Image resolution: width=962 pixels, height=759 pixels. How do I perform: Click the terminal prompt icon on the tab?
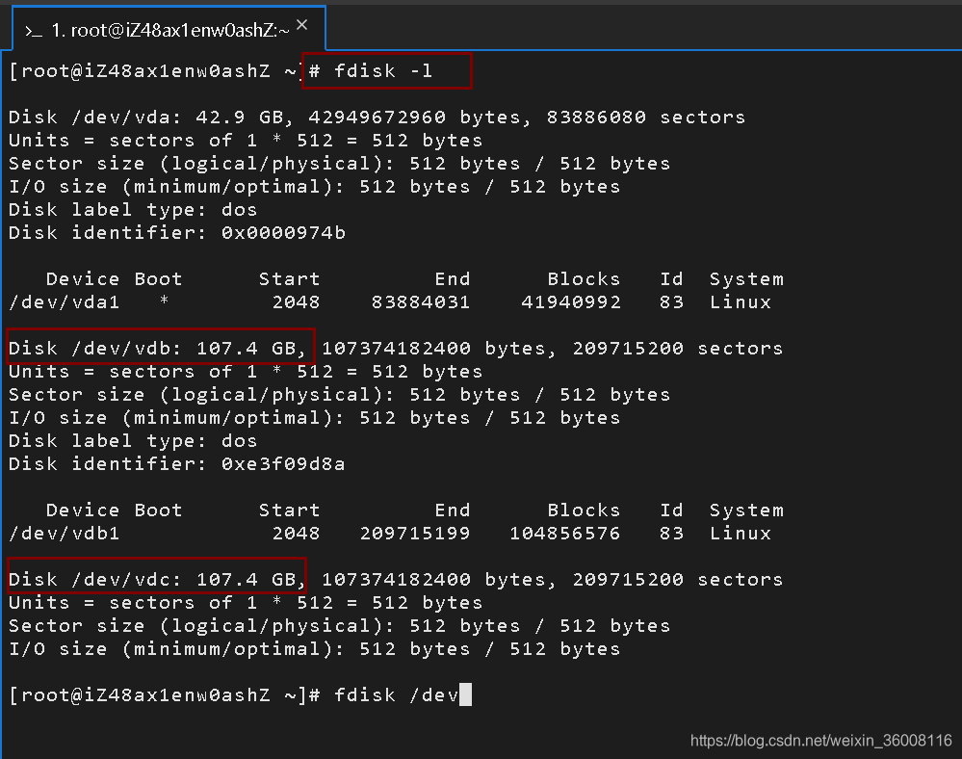pos(33,31)
